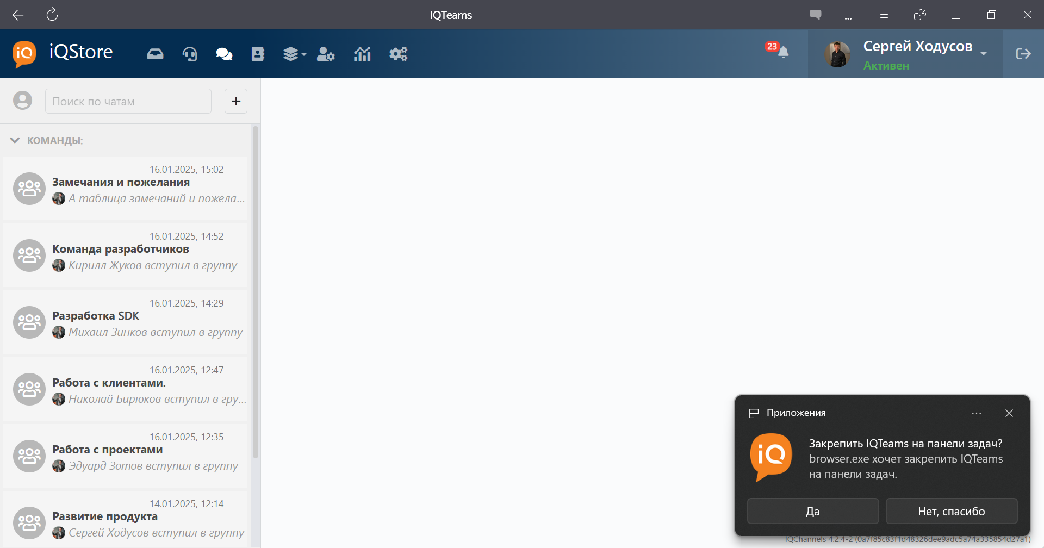Click the 16.01.2025, 12:47 timestamp
Screen dimensions: 1044x548
coord(187,370)
